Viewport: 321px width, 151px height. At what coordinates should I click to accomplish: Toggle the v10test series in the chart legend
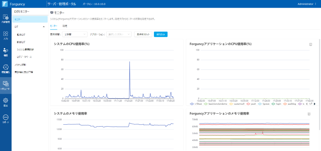(x=197, y=104)
